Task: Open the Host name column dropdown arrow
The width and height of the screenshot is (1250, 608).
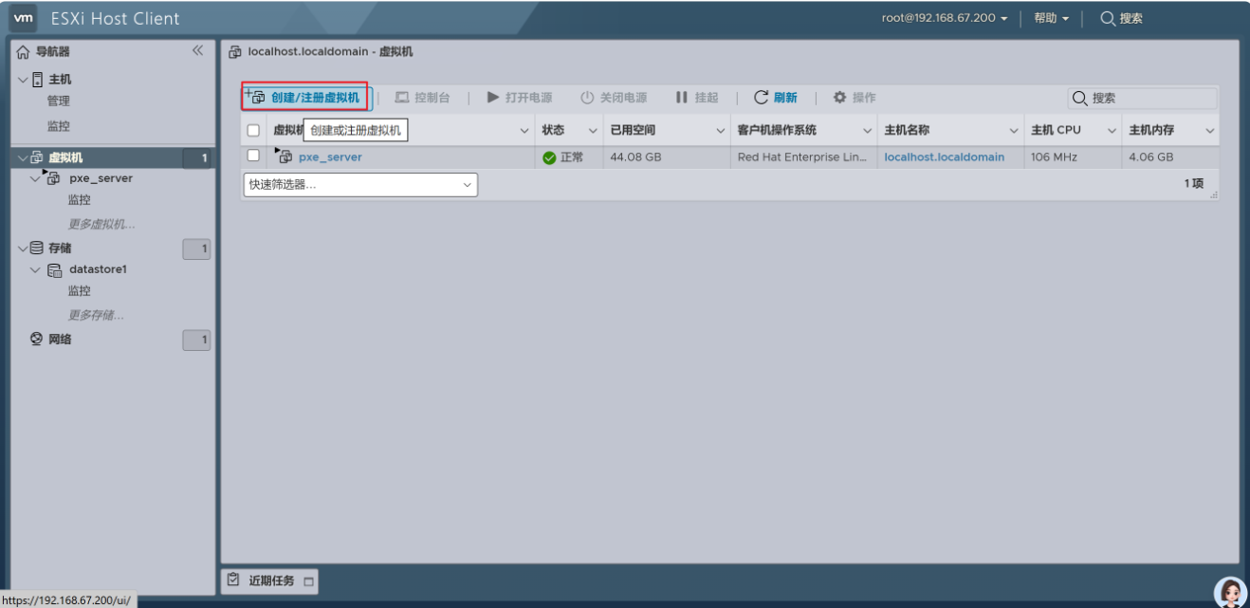Action: click(1014, 131)
